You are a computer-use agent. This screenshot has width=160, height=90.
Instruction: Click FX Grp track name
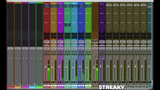click(x=39, y=86)
